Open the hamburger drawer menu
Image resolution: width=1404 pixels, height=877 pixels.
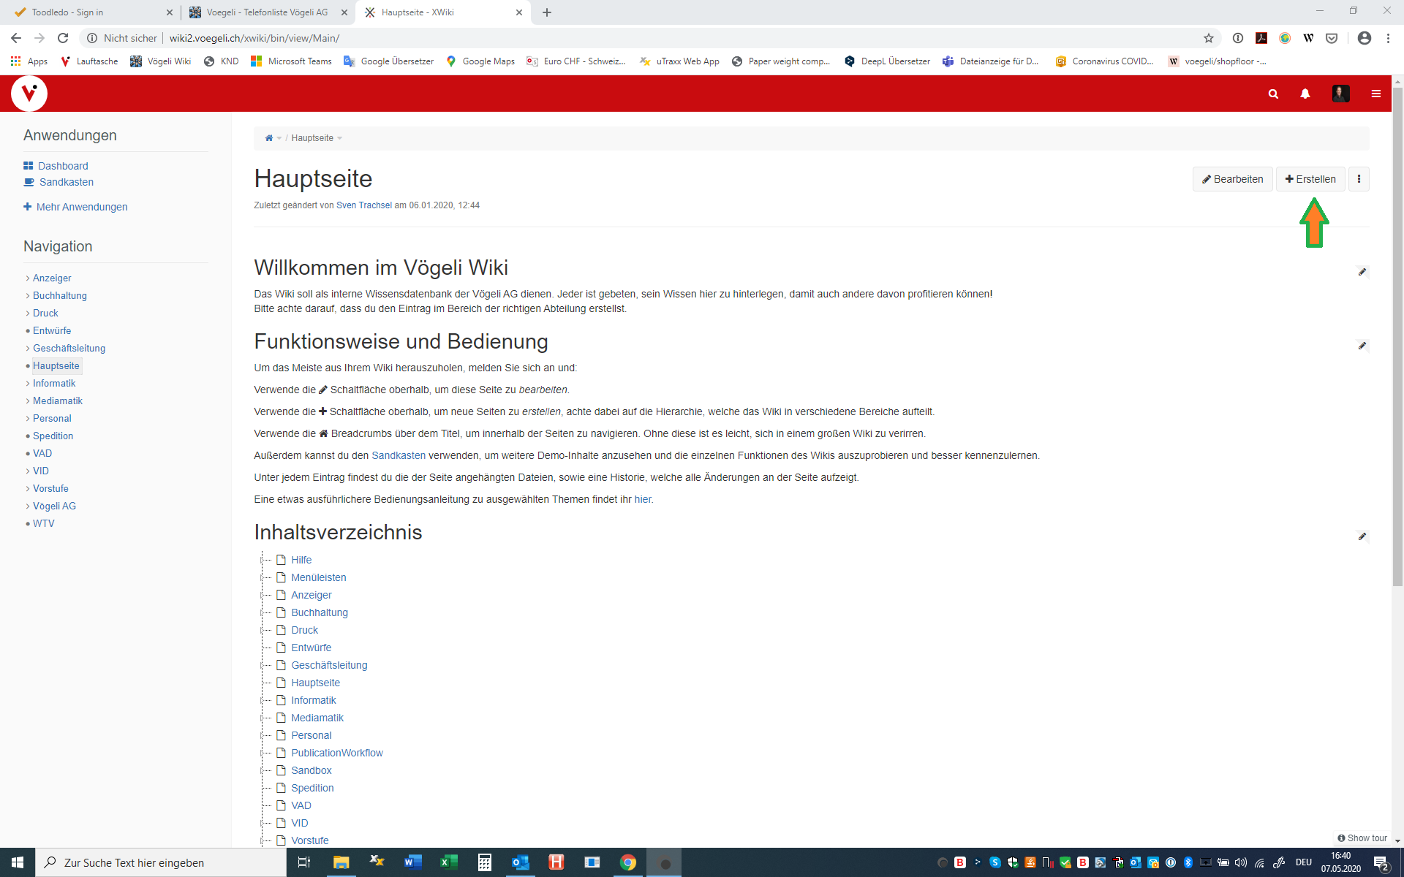(1375, 94)
